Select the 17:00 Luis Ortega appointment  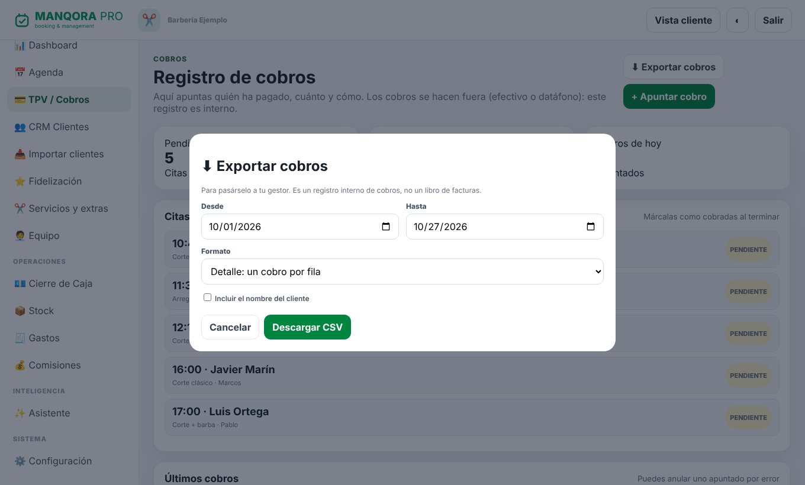[x=472, y=417]
